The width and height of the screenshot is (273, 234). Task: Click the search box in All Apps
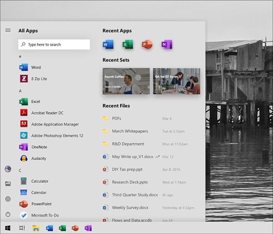(x=54, y=45)
